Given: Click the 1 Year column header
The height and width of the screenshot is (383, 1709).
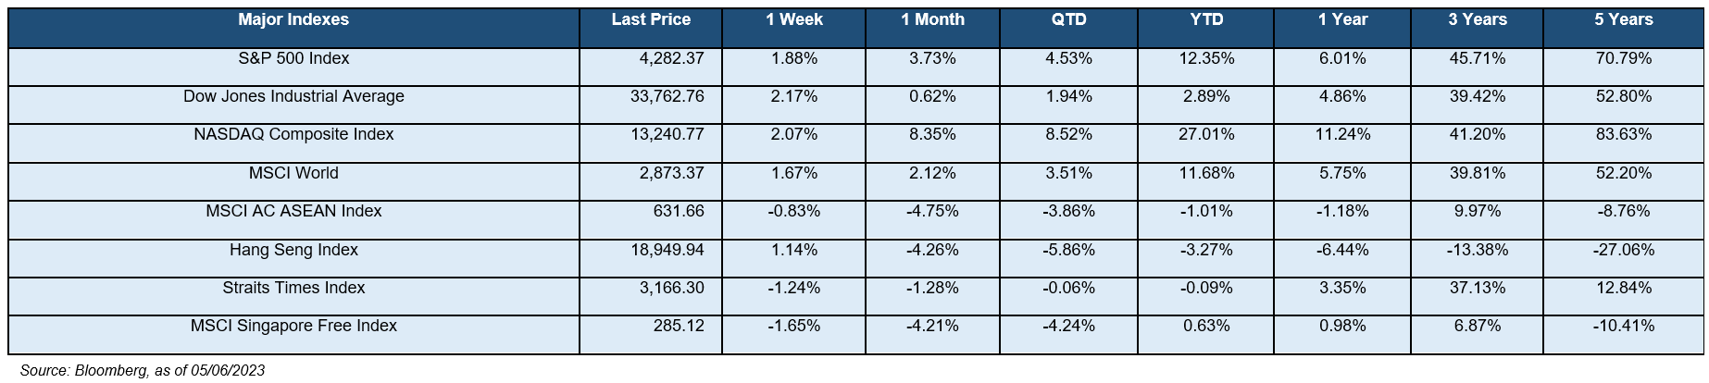Looking at the screenshot, I should pyautogui.click(x=1342, y=19).
